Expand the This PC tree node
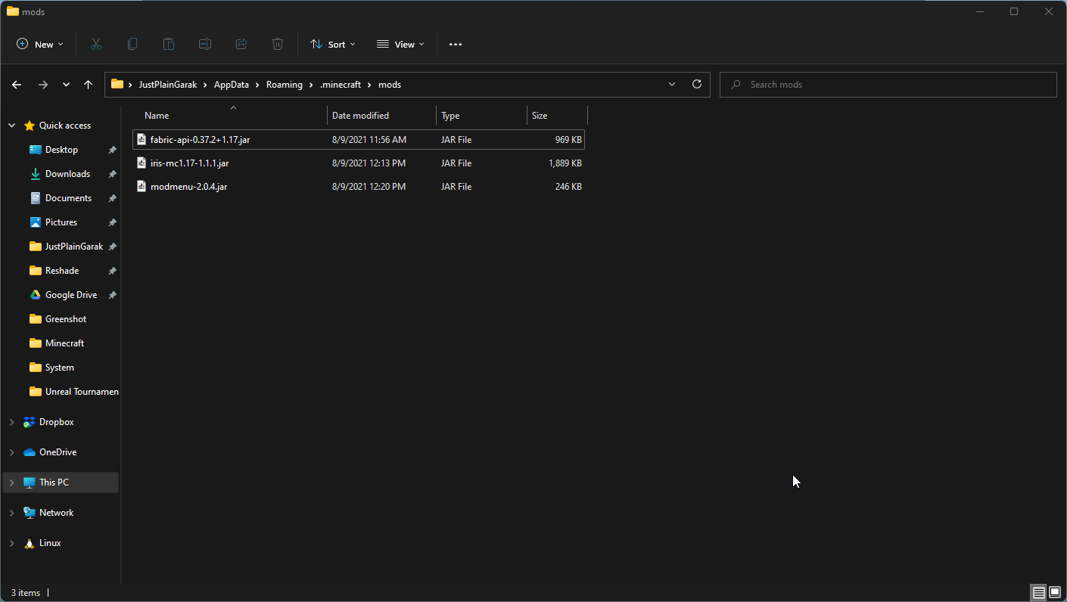The height and width of the screenshot is (602, 1067). pyautogui.click(x=11, y=483)
